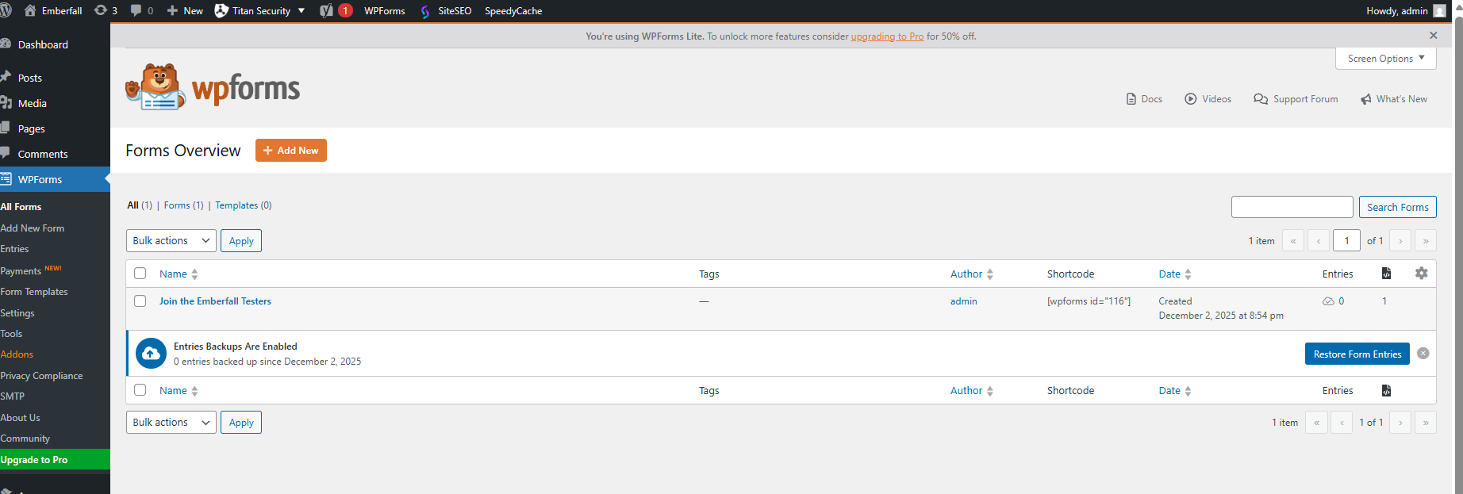1463x494 pixels.
Task: Dismiss the Entries Backups notice
Action: [x=1423, y=354]
